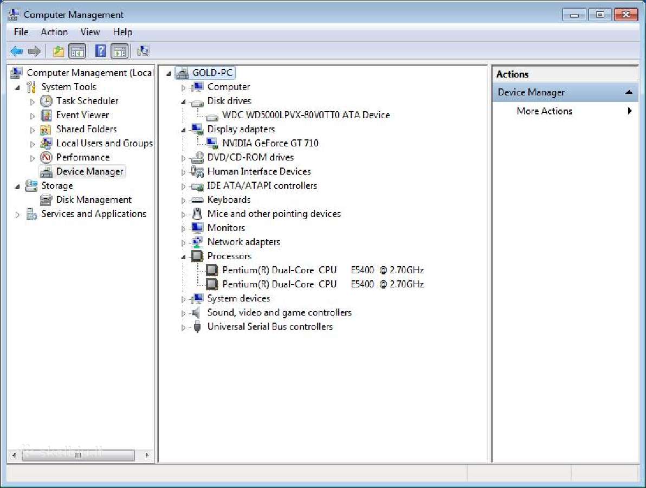This screenshot has width=646, height=488.
Task: Click the Forward arrow toolbar icon
Action: (34, 51)
